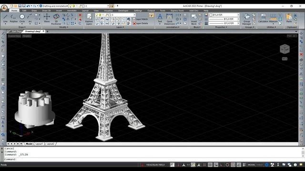The height and width of the screenshot is (171, 305).
Task: Open Explore Layers
Action: coord(89,19)
